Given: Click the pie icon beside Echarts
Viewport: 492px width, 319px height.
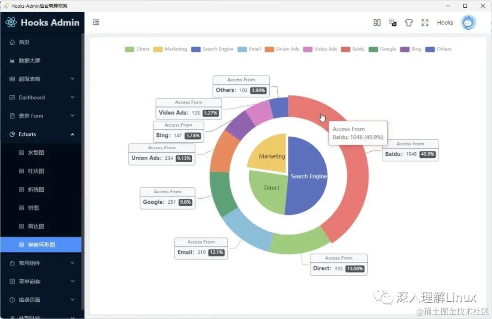Looking at the screenshot, I should (x=12, y=134).
